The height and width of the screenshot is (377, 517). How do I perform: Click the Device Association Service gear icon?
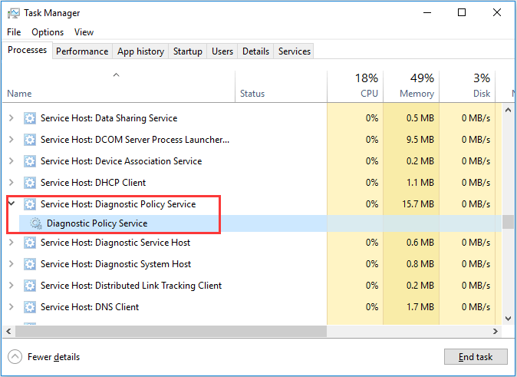point(30,161)
